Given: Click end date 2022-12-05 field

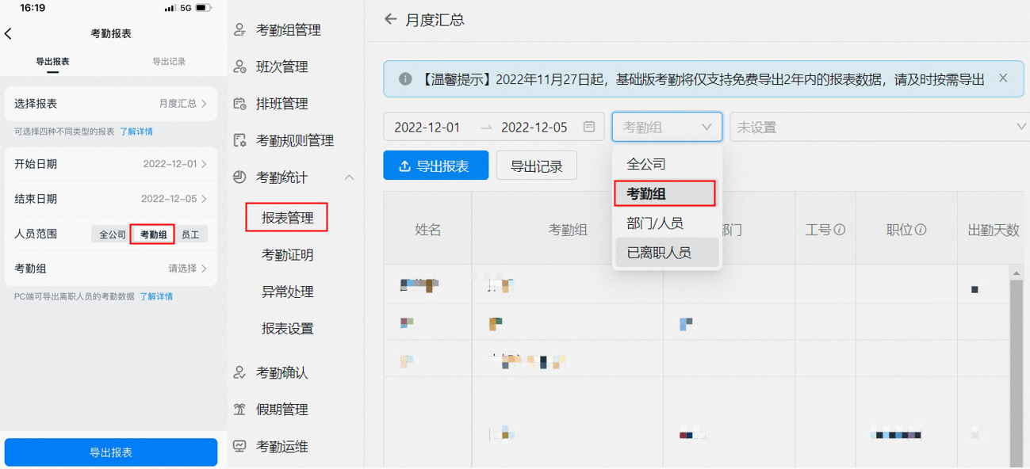Looking at the screenshot, I should point(534,127).
